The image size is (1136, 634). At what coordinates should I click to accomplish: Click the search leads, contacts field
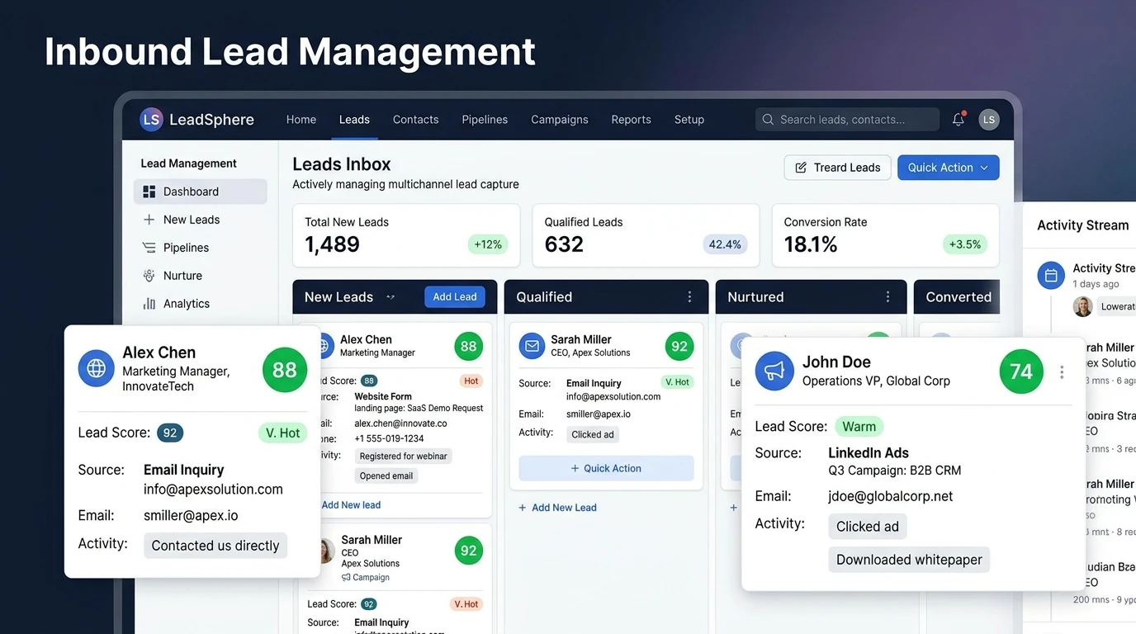click(848, 120)
